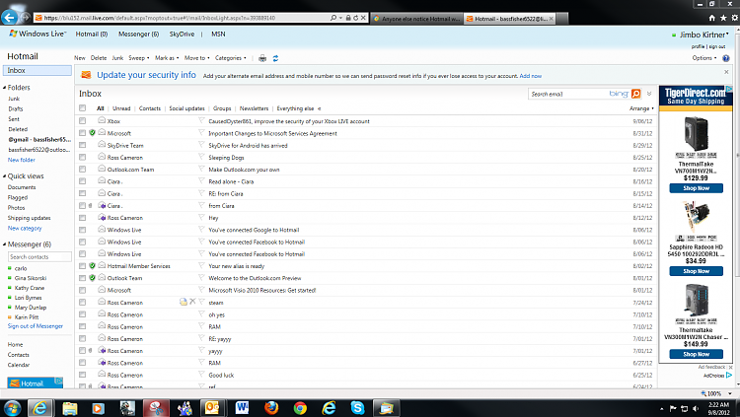Click the green trusted sender shield on Microsoft message
Screen dimensions: 740x417
[92, 133]
